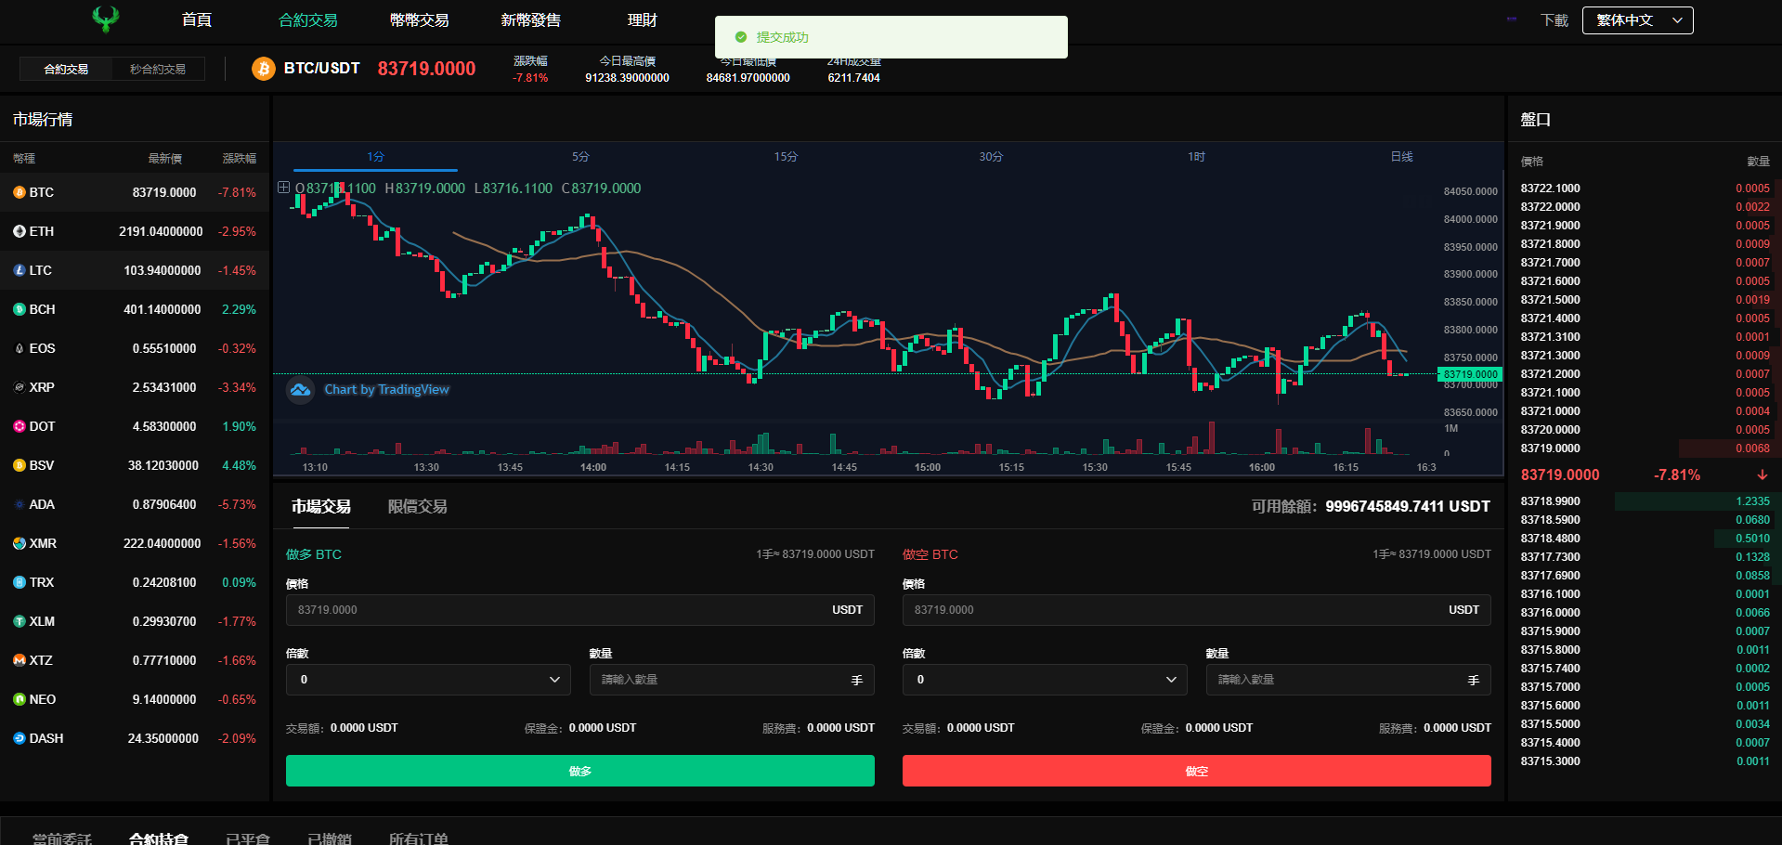Click the green eagle site logo
Image resolution: width=1782 pixels, height=845 pixels.
click(106, 19)
